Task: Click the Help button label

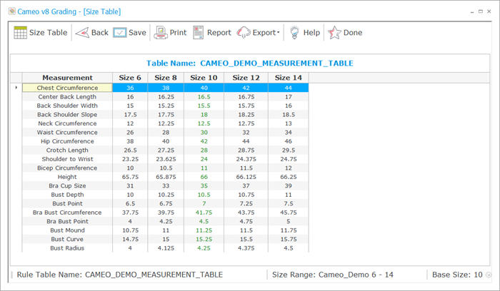Action: point(311,33)
